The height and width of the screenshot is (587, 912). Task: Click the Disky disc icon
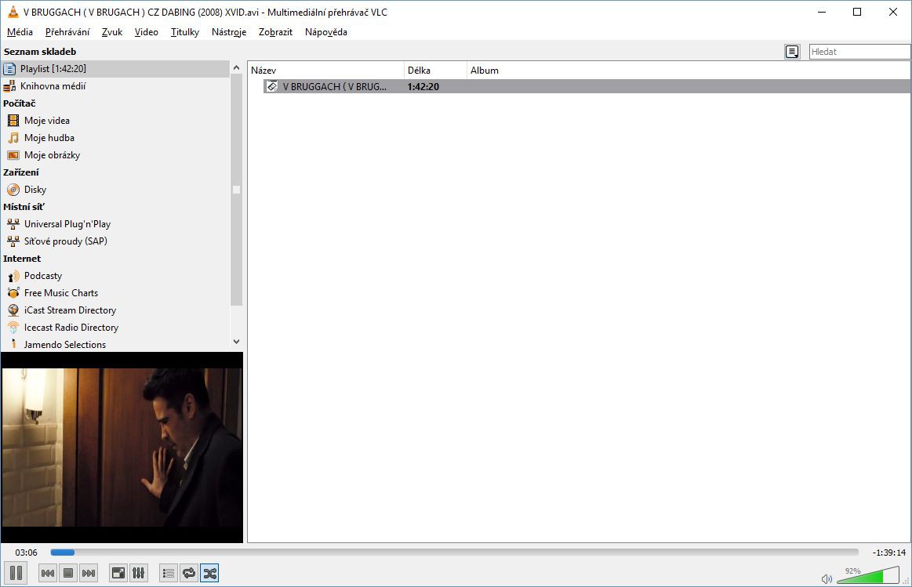coord(13,190)
